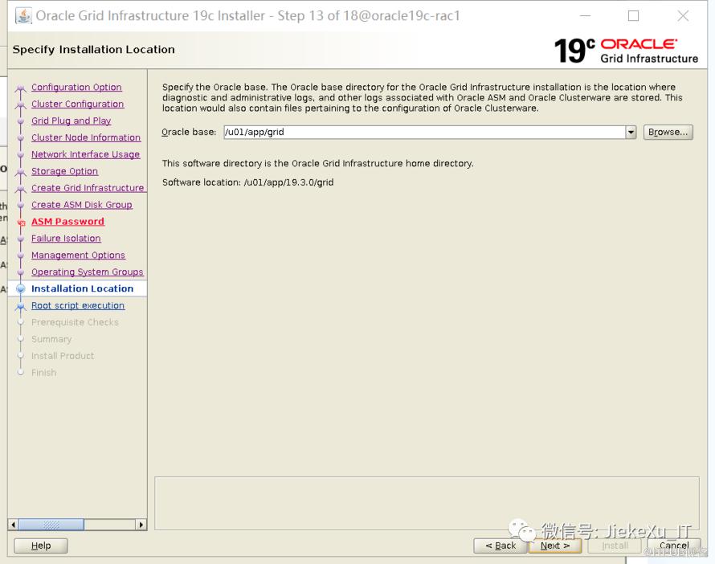
Task: Return to the ASM Password step
Action: [67, 222]
